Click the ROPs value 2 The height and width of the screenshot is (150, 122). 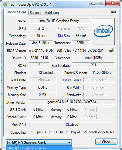[x=39, y=65]
